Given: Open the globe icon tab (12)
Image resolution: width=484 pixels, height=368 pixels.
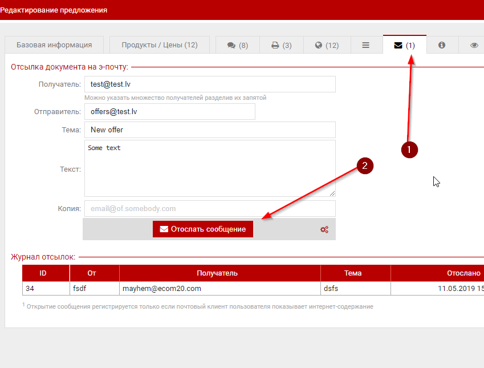Looking at the screenshot, I should coord(326,45).
